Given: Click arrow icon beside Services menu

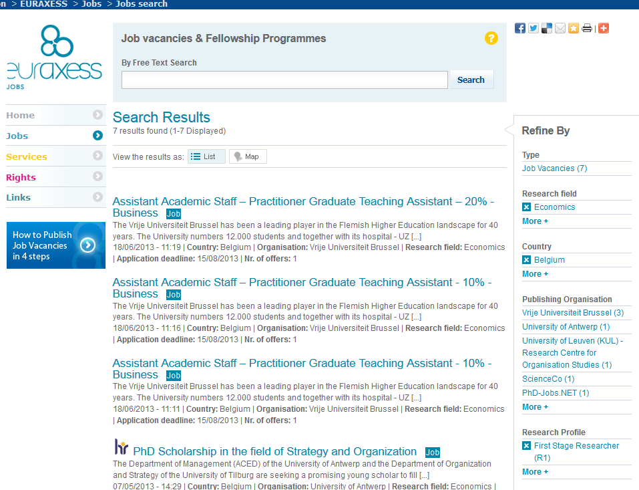Looking at the screenshot, I should point(97,156).
